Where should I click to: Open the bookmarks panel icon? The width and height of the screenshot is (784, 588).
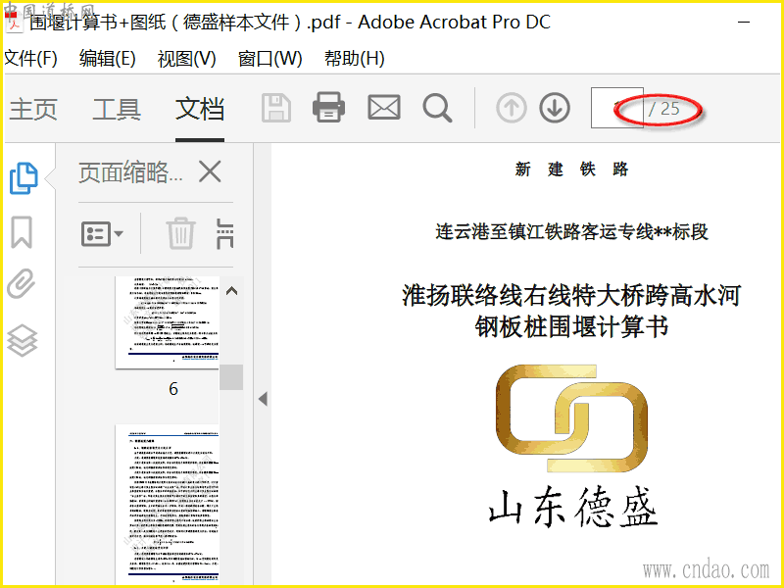[22, 232]
